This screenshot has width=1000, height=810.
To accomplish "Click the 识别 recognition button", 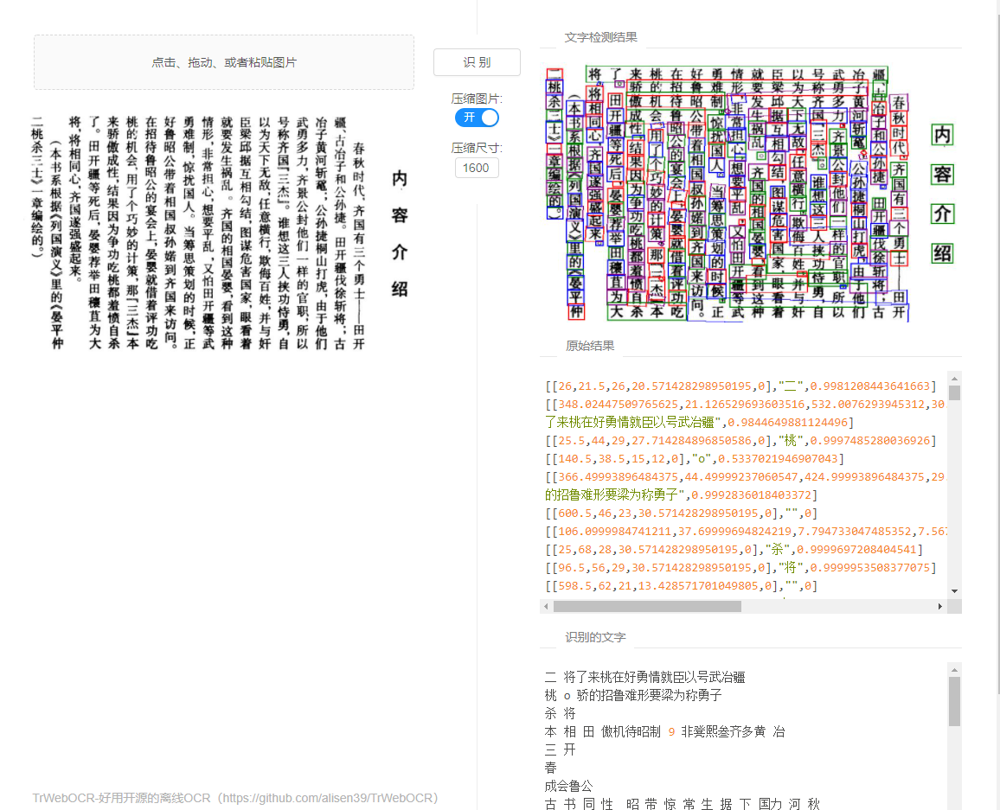I will [476, 62].
